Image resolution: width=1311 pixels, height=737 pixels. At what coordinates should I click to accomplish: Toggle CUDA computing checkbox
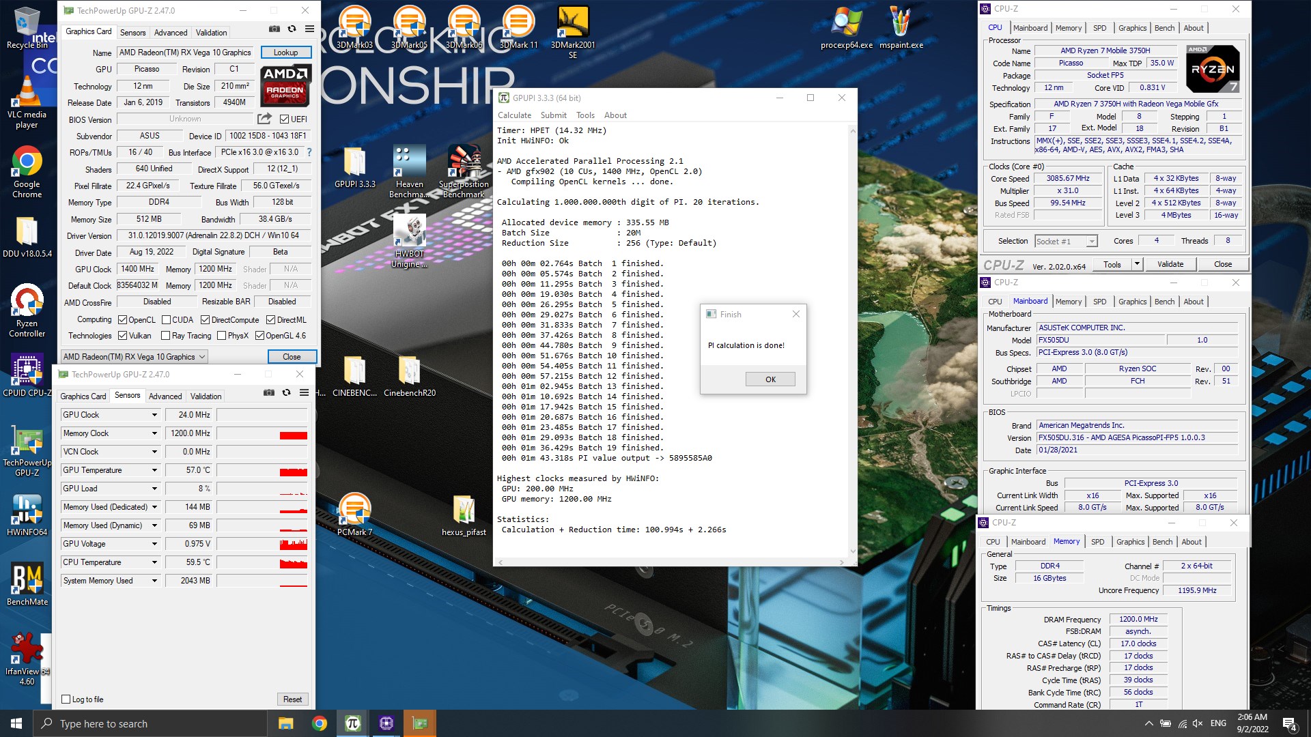click(166, 319)
